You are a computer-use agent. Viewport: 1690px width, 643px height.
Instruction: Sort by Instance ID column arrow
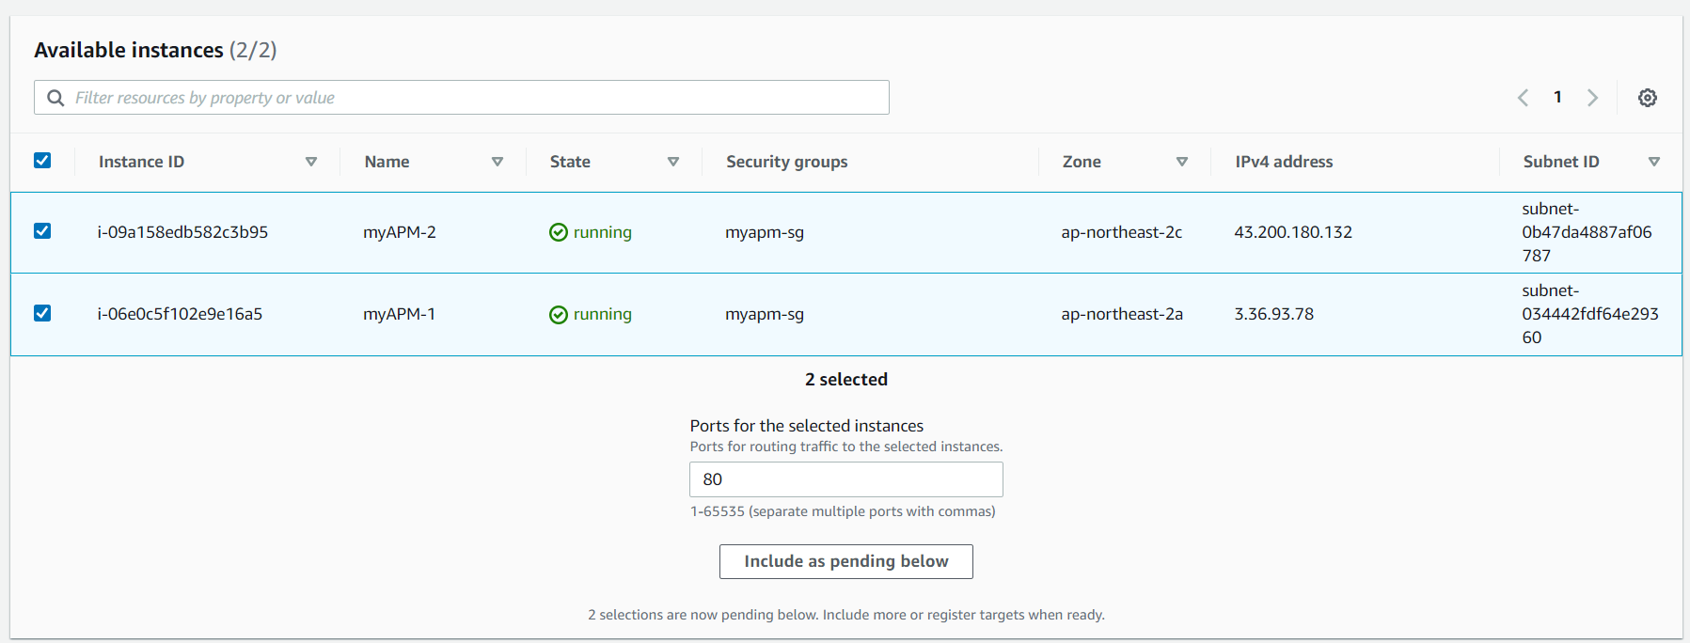[311, 162]
